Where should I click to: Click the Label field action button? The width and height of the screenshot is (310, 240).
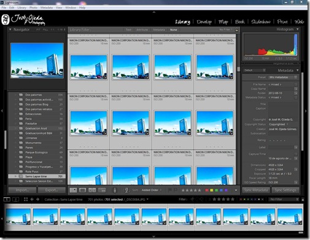tap(296, 147)
